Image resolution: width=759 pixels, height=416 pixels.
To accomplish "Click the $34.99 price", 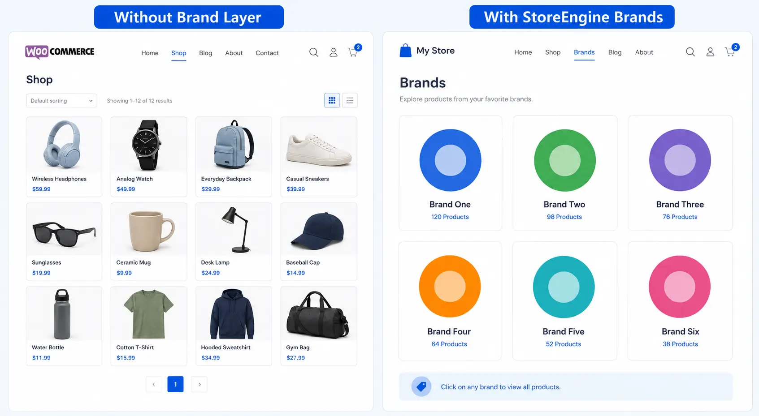I will [211, 358].
